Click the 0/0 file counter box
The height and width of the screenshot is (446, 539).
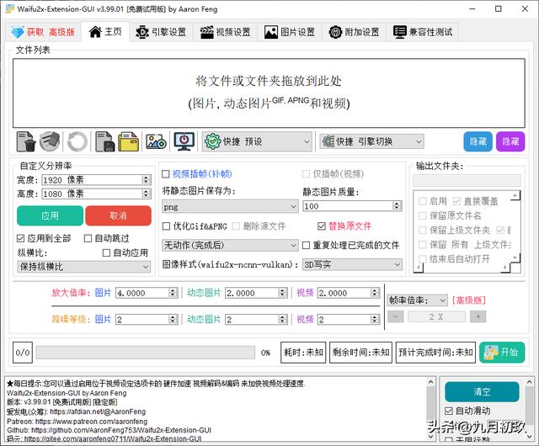click(23, 353)
